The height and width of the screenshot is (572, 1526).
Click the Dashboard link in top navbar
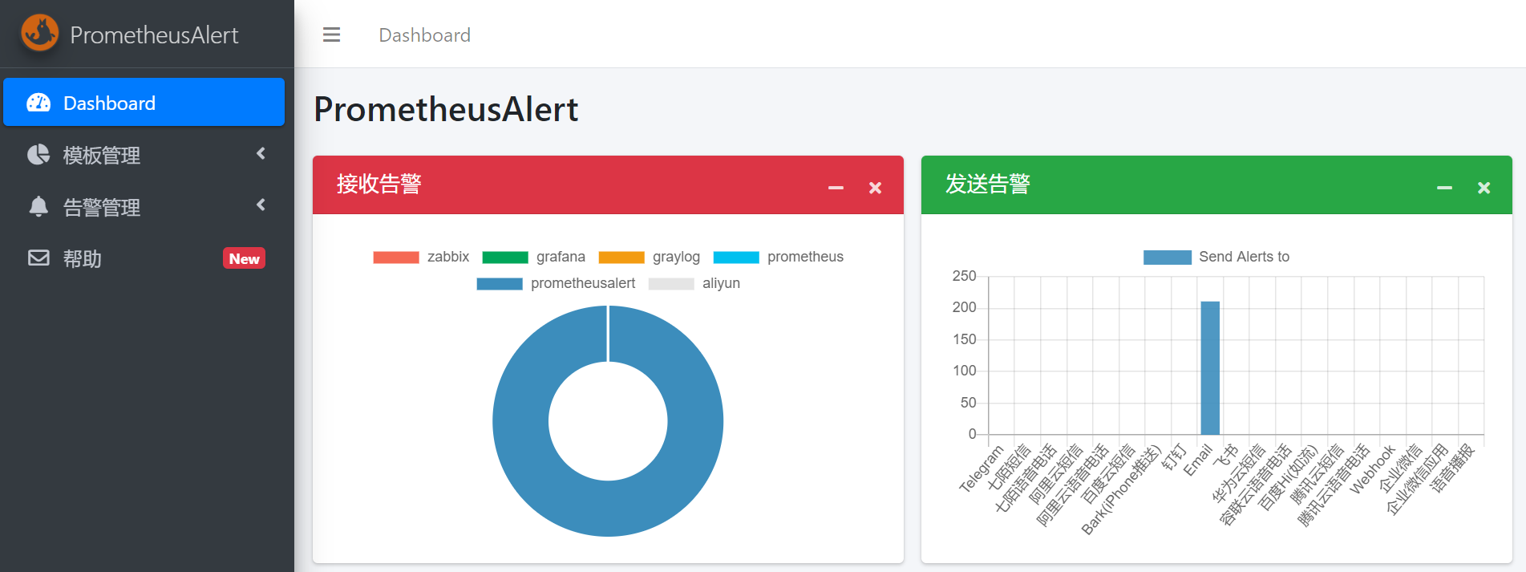424,35
